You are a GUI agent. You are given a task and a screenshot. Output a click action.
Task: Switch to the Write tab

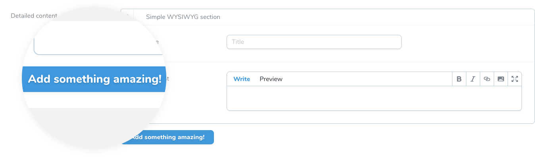[x=242, y=79]
